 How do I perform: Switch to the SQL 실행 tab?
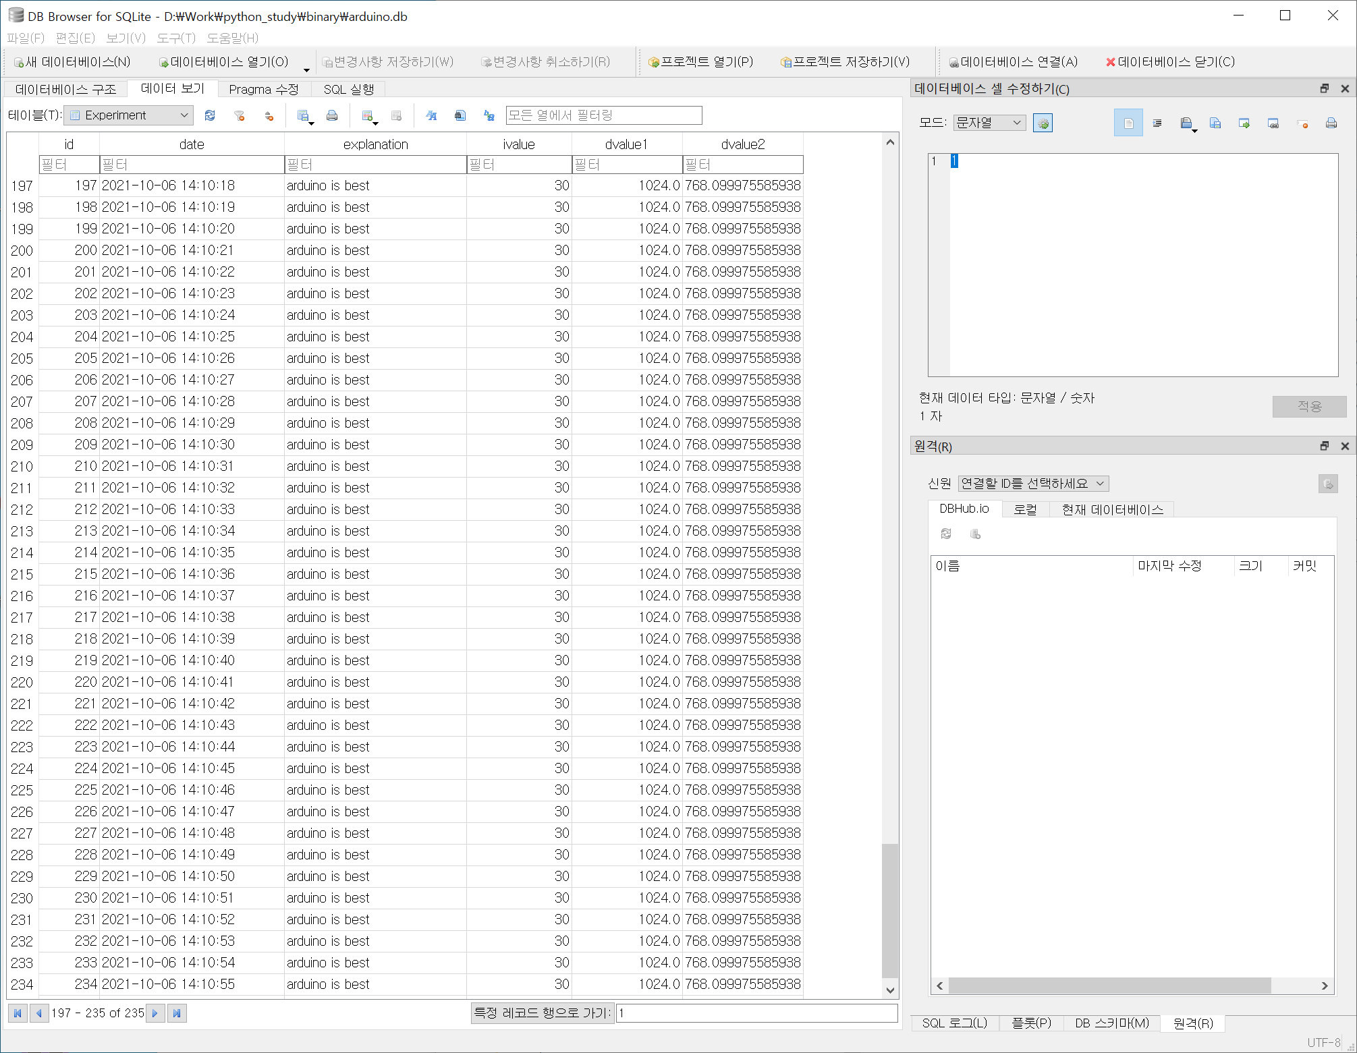pyautogui.click(x=348, y=89)
